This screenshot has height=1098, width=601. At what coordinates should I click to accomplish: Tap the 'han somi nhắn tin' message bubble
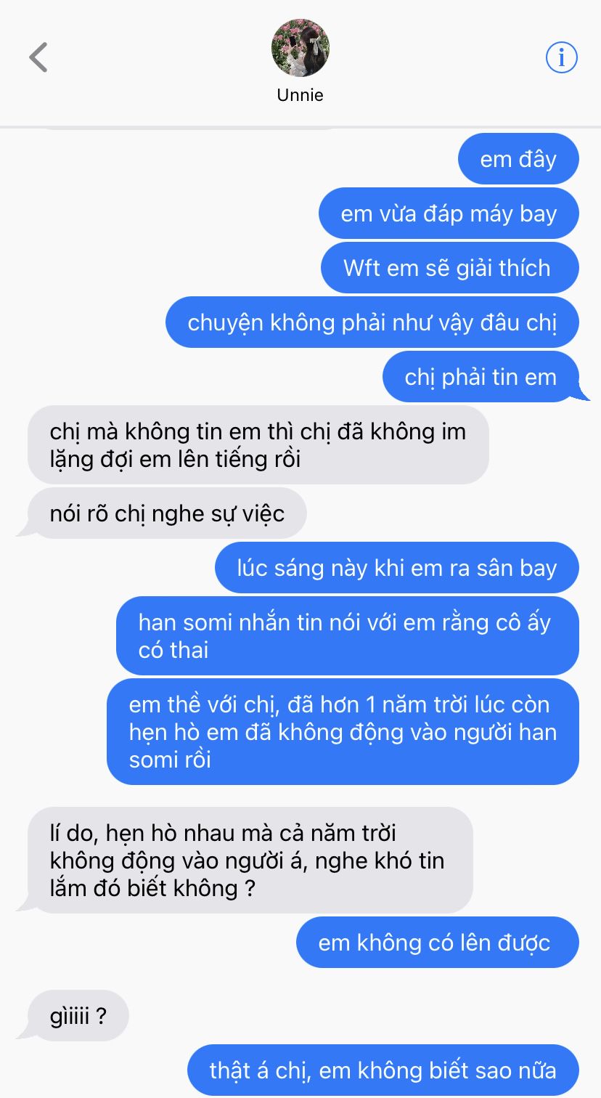(348, 636)
